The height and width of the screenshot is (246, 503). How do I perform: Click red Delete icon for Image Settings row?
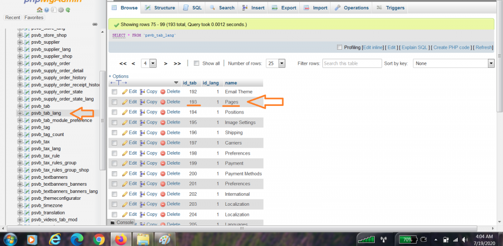pos(162,122)
